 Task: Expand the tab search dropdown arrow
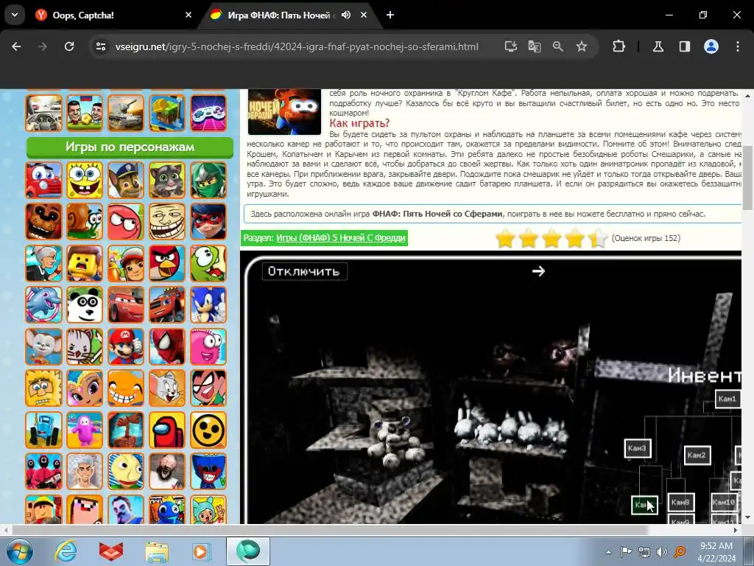coord(15,15)
